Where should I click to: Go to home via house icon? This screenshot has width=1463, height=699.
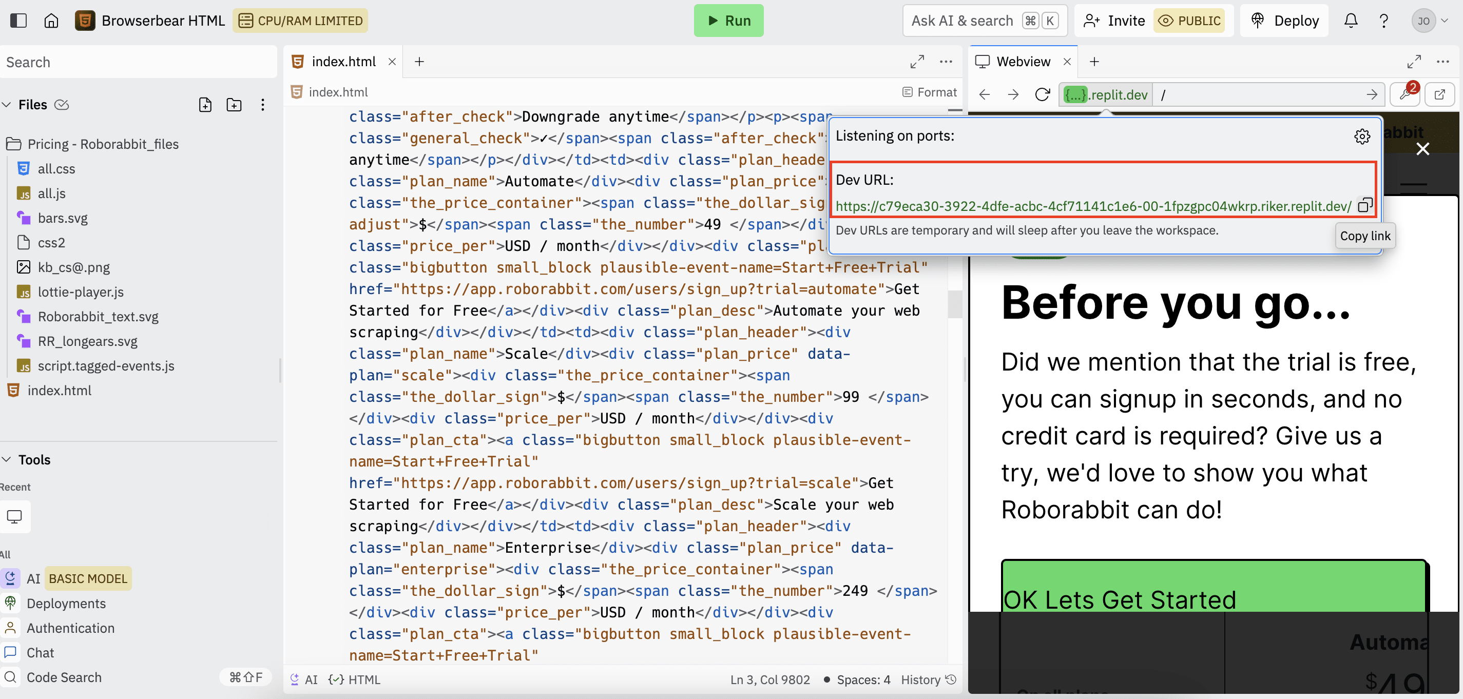[51, 21]
